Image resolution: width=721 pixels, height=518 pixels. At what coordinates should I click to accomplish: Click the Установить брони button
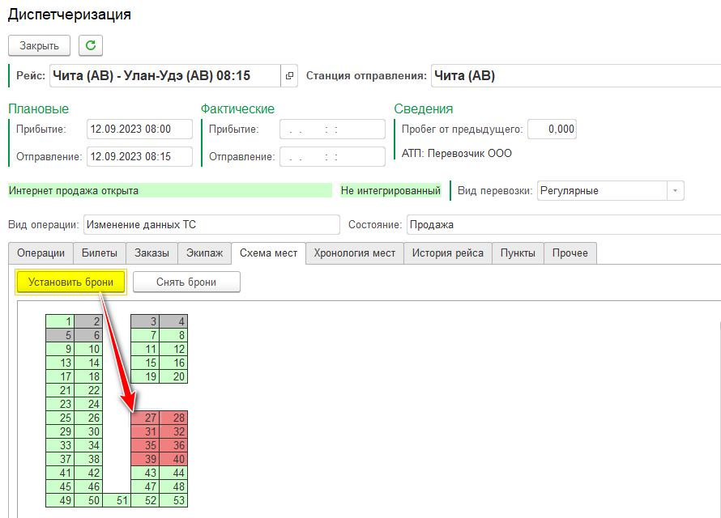(x=70, y=282)
